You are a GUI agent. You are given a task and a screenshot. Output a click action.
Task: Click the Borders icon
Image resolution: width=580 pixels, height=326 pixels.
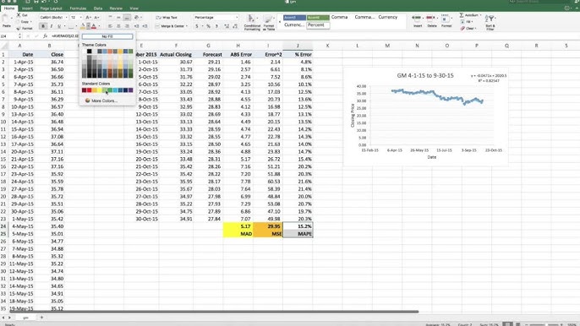point(71,26)
